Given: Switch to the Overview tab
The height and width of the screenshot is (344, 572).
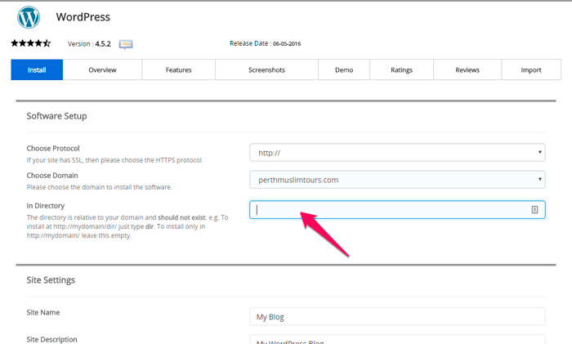Looking at the screenshot, I should coord(102,70).
